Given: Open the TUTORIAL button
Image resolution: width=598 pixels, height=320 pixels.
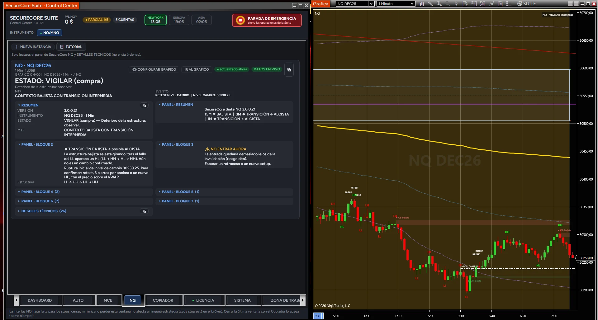Looking at the screenshot, I should 71,47.
